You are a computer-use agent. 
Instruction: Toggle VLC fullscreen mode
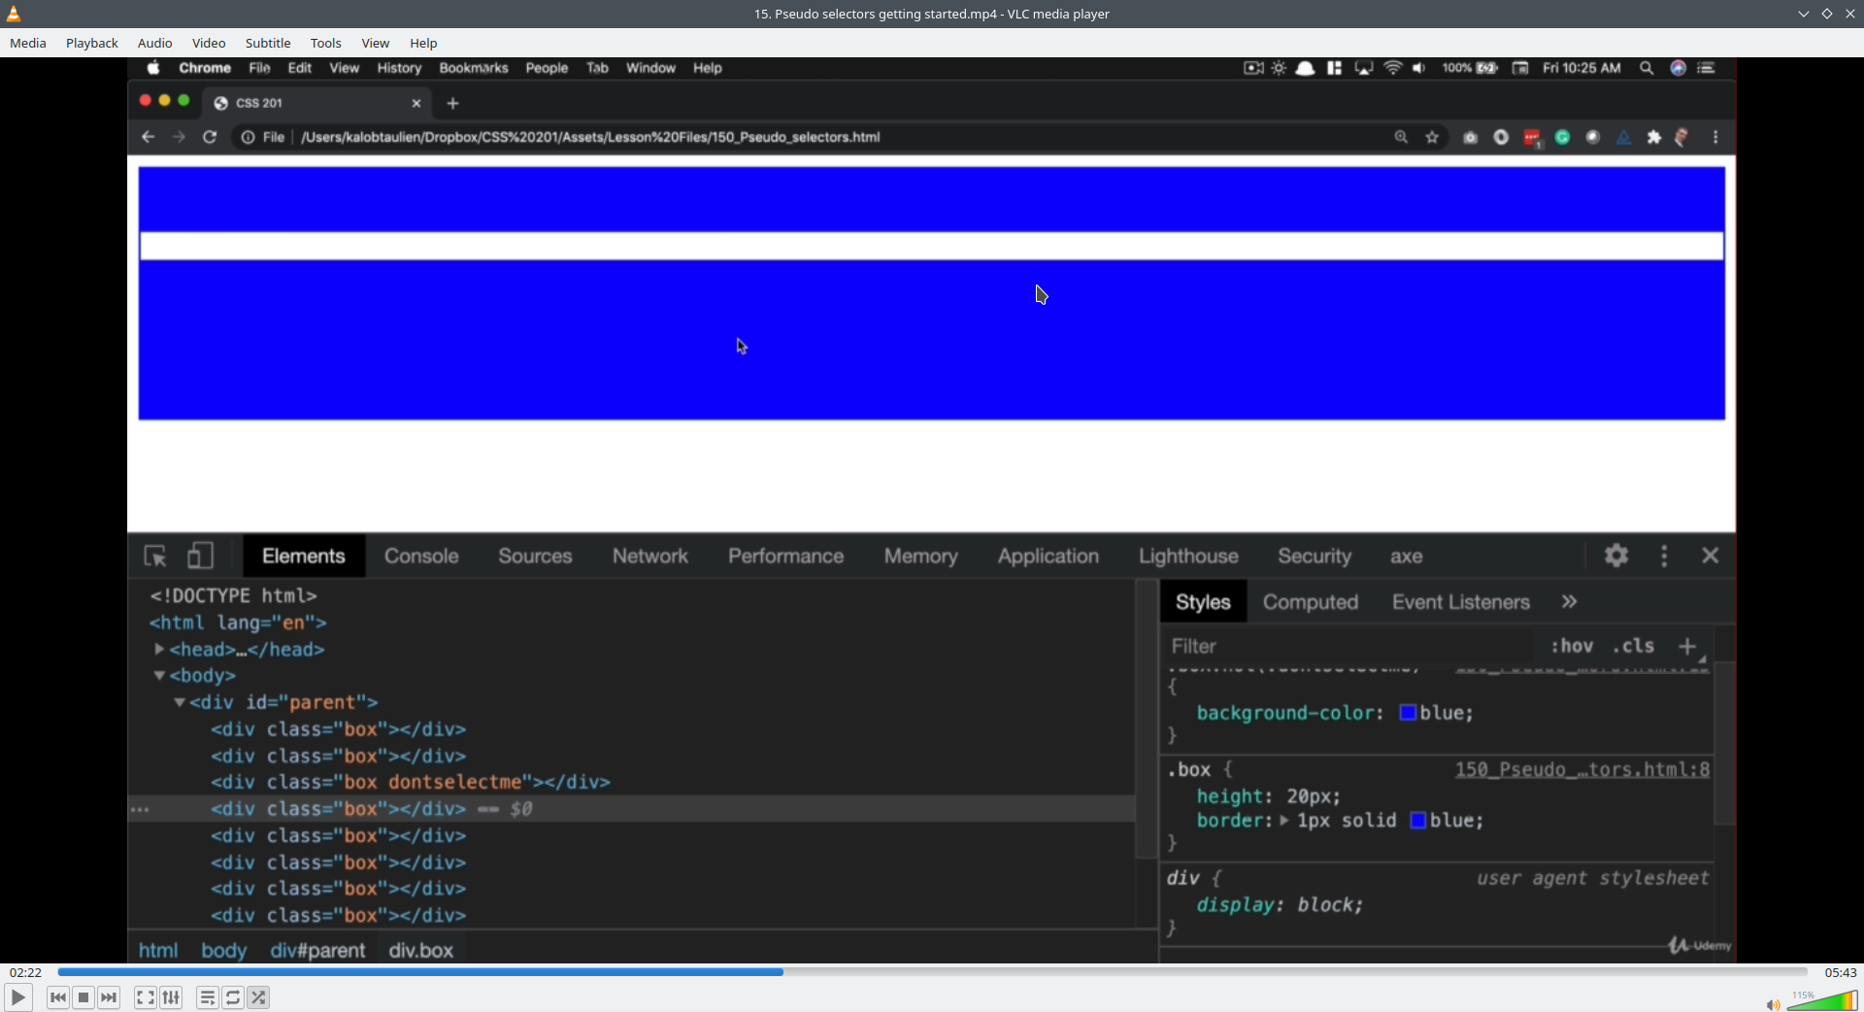tap(146, 997)
